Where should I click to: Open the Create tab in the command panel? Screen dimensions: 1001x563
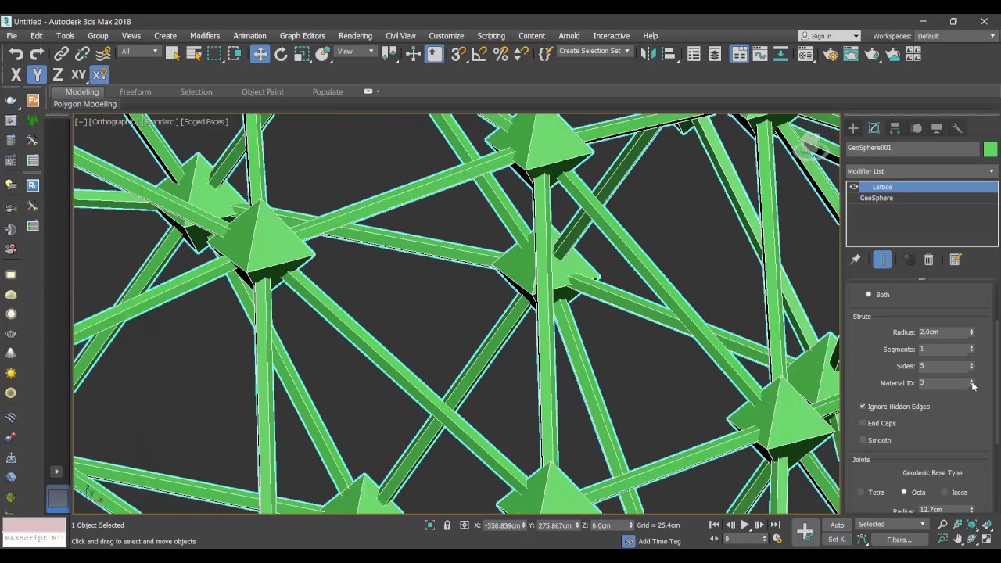tap(853, 128)
